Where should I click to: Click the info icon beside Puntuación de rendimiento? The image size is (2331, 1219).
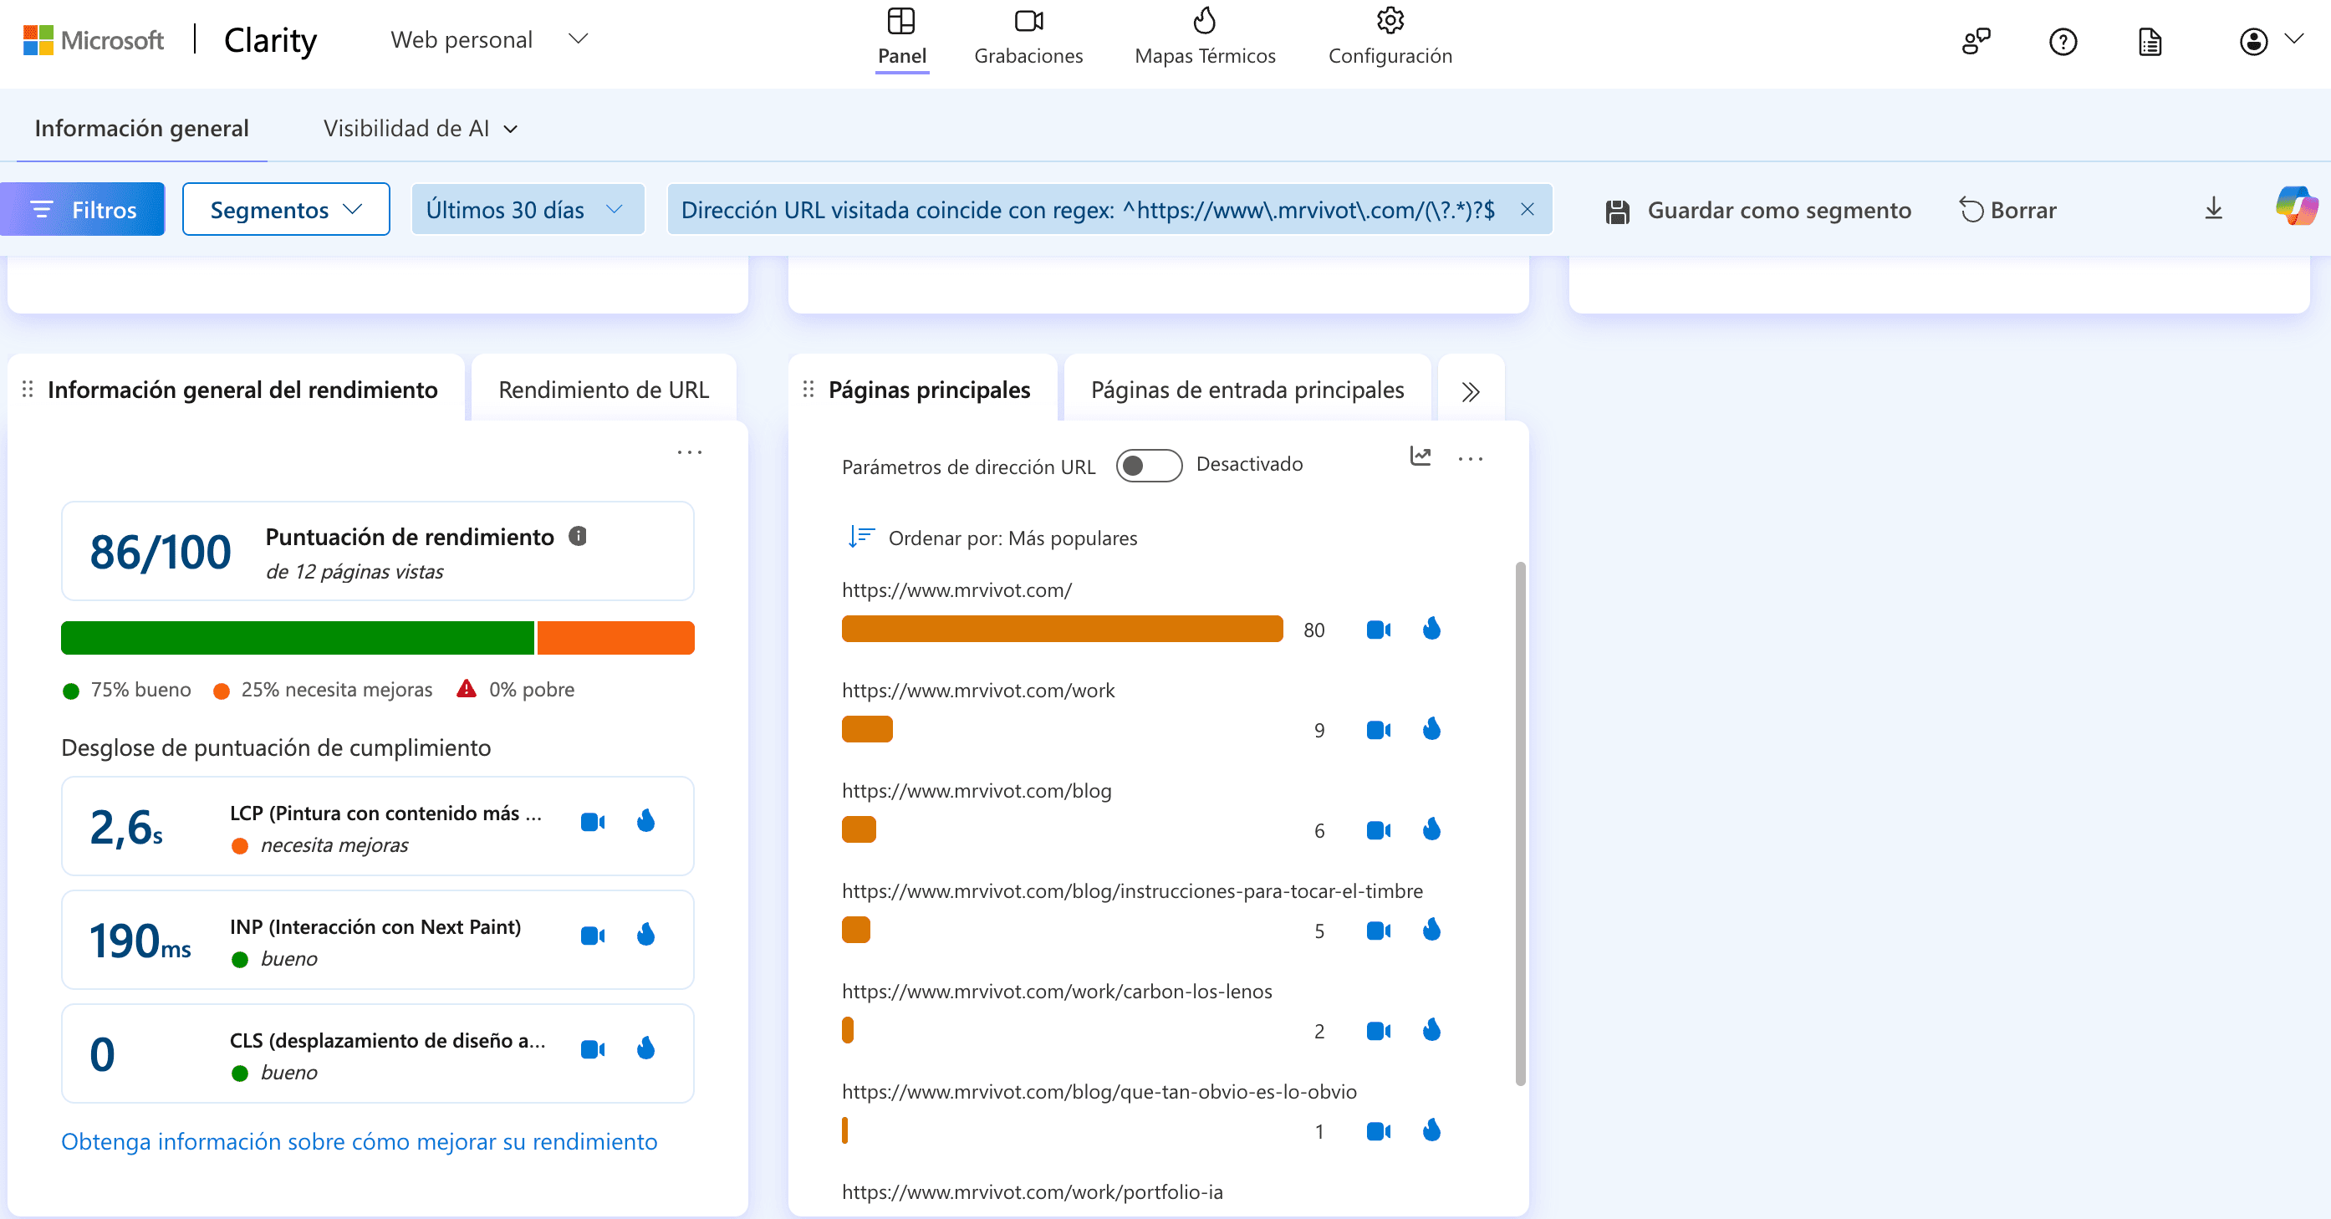point(578,536)
